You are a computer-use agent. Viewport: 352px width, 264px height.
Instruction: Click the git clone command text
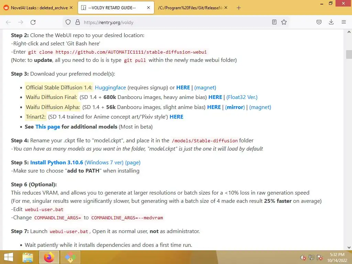point(117,52)
